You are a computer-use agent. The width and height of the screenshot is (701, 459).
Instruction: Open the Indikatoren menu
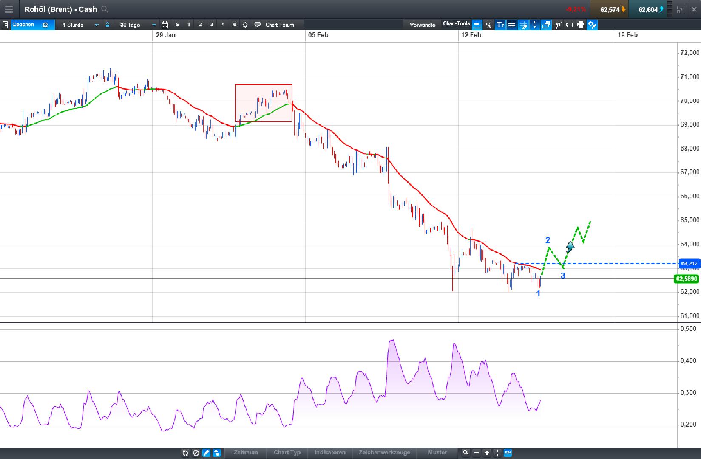(x=330, y=453)
